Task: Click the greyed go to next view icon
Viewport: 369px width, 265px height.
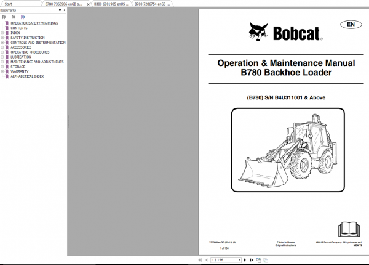Action: [x=266, y=260]
